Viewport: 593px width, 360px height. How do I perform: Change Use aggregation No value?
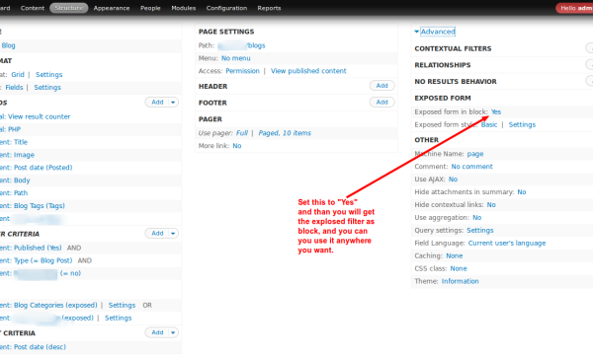tap(477, 218)
